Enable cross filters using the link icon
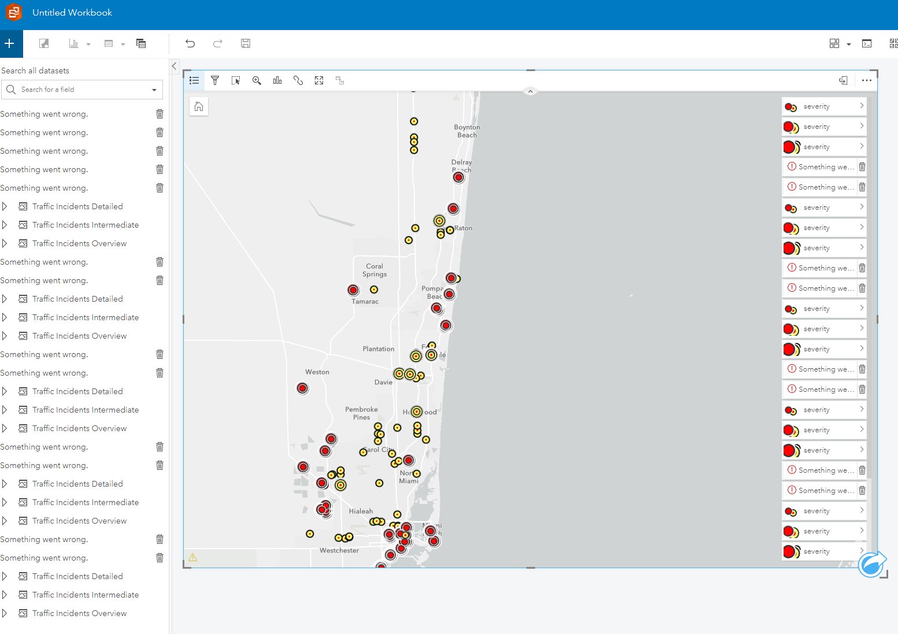The height and width of the screenshot is (634, 898). point(298,80)
